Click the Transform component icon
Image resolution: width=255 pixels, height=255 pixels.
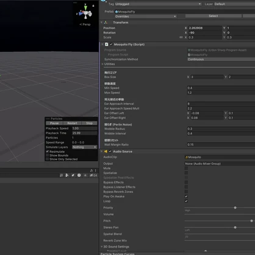tap(106, 23)
